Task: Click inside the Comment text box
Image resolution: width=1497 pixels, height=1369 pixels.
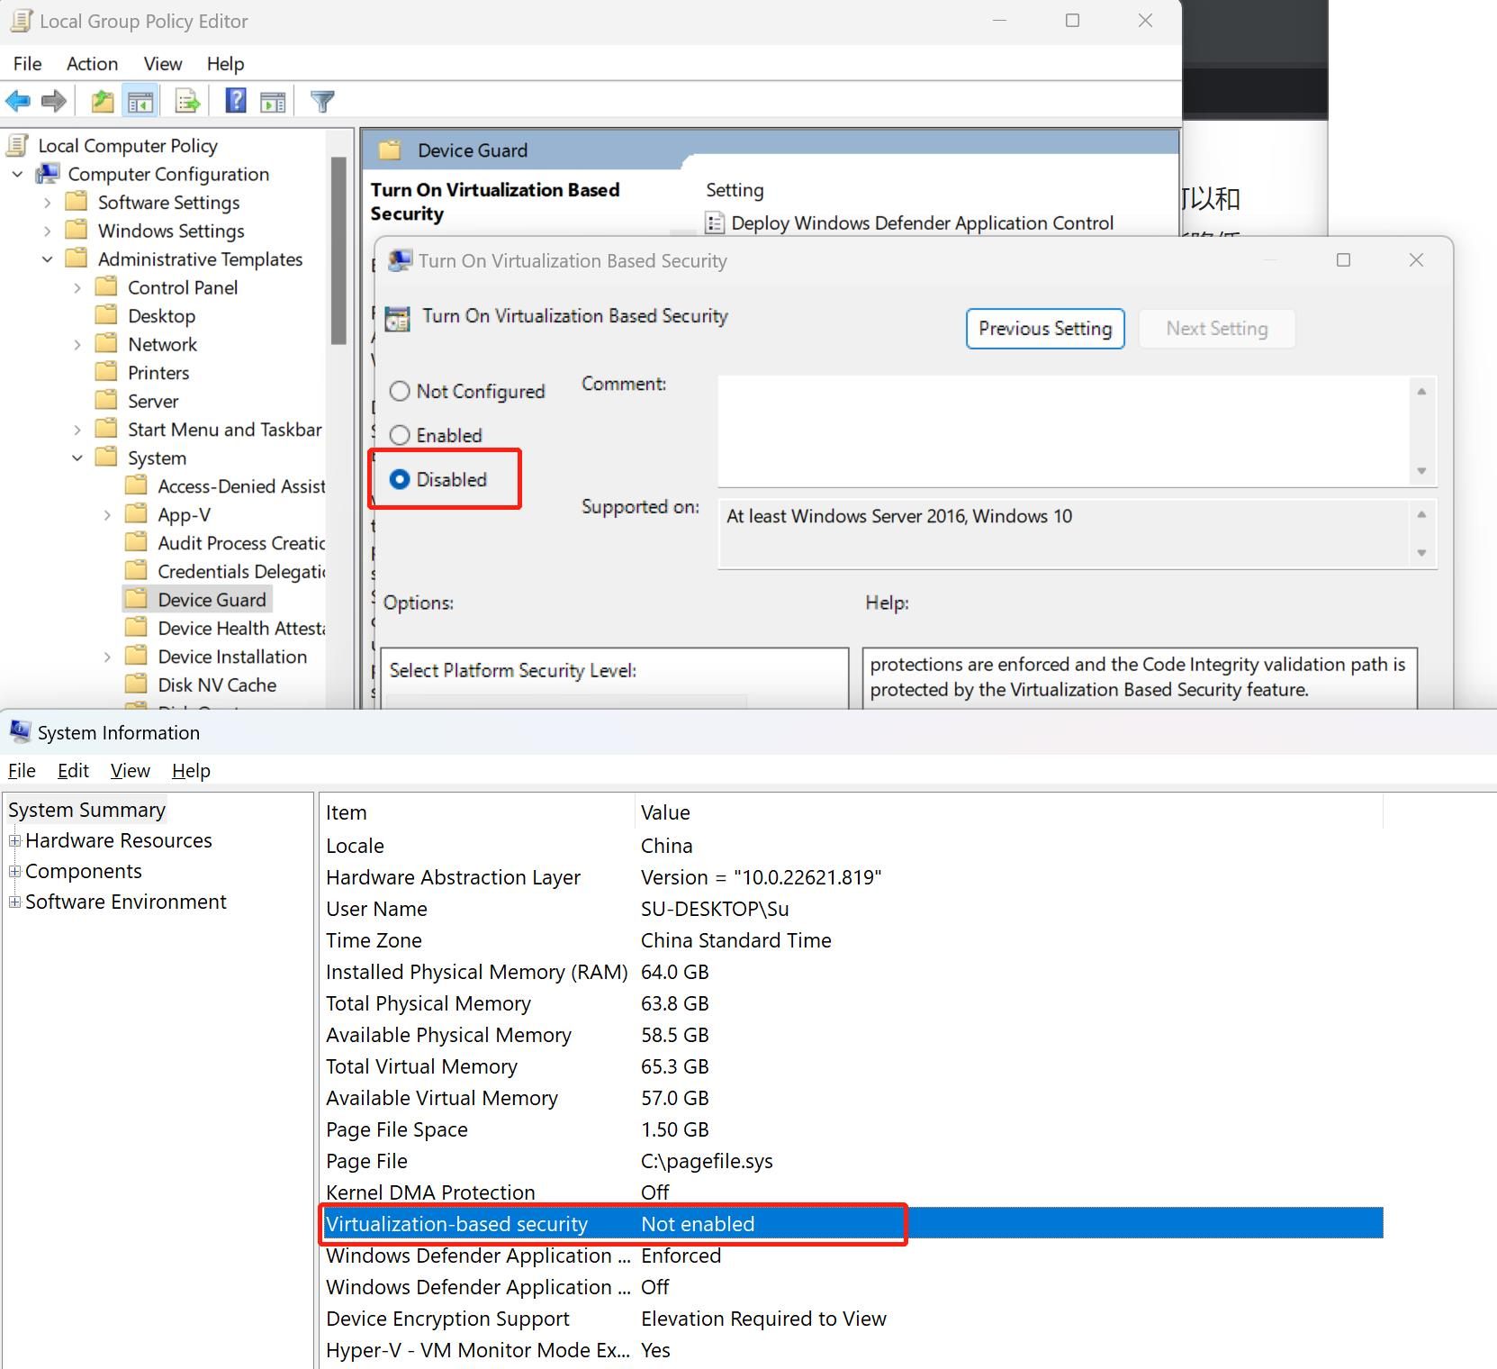Action: (x=1064, y=431)
